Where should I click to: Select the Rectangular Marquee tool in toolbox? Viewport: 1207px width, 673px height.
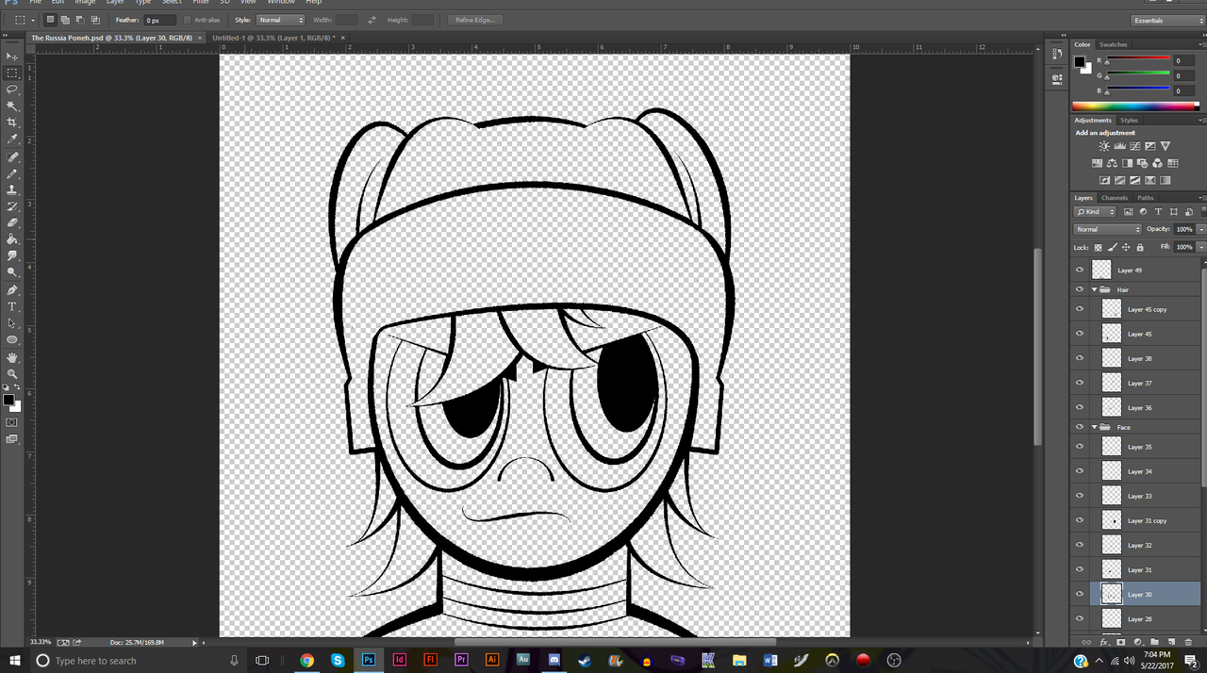[12, 73]
